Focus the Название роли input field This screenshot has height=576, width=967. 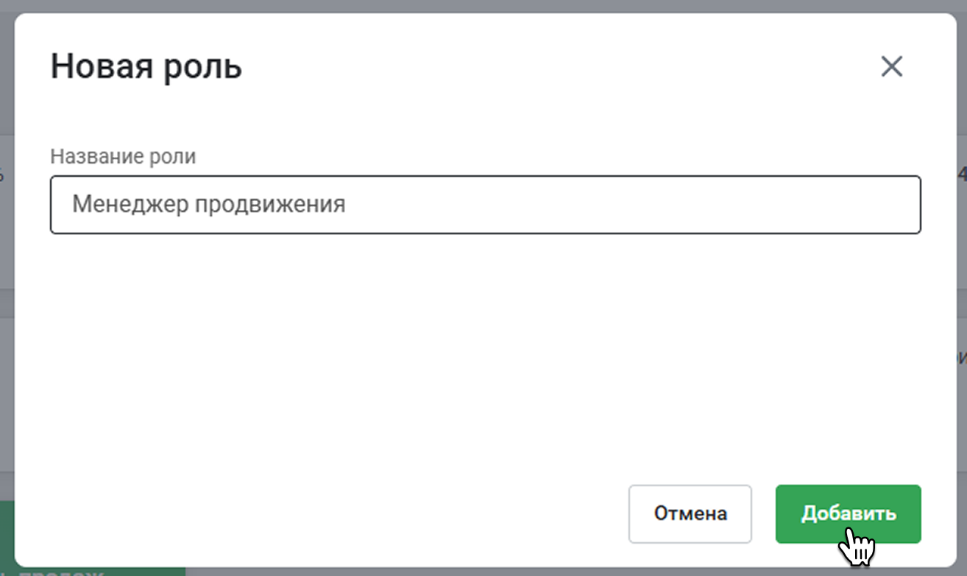485,205
